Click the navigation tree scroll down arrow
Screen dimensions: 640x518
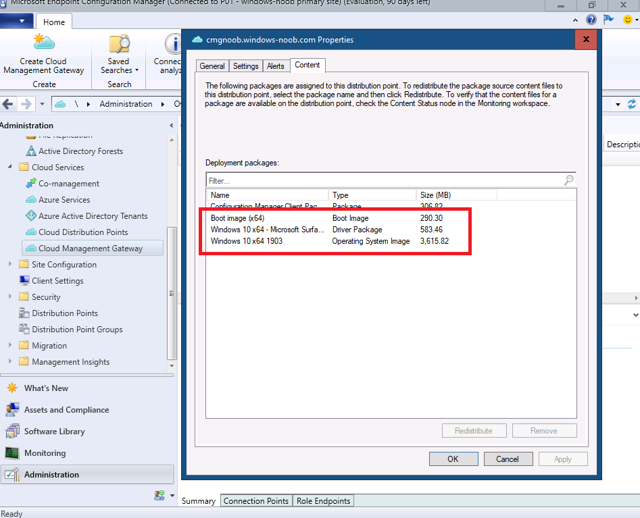(172, 365)
